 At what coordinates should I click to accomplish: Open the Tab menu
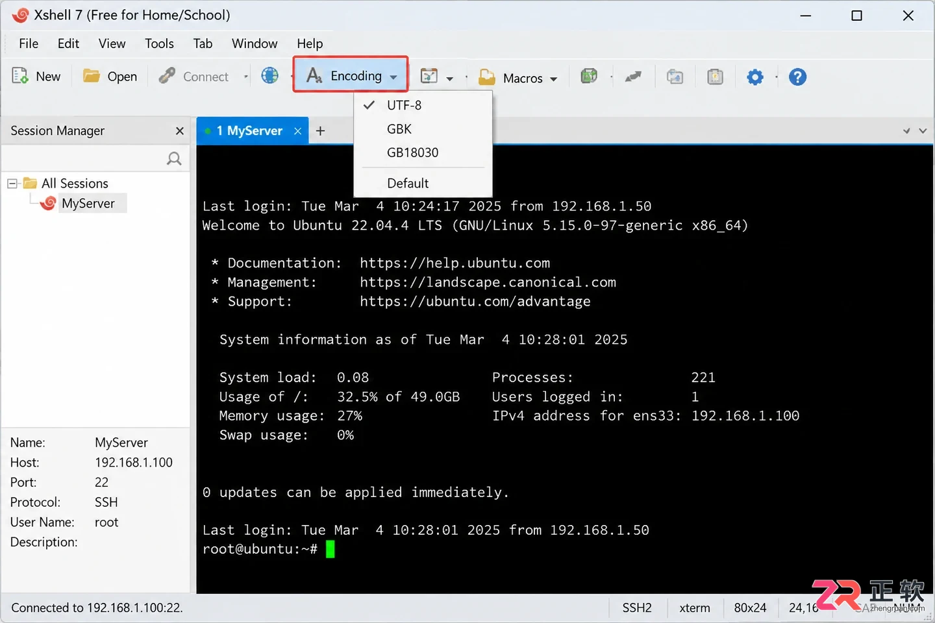pos(203,43)
